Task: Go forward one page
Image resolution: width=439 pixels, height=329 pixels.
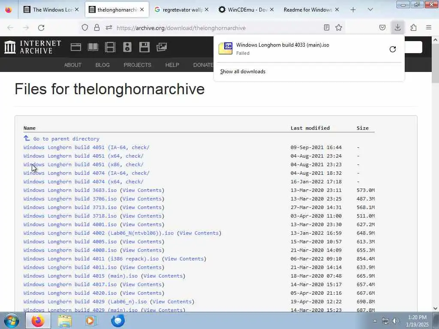Action: [x=26, y=28]
